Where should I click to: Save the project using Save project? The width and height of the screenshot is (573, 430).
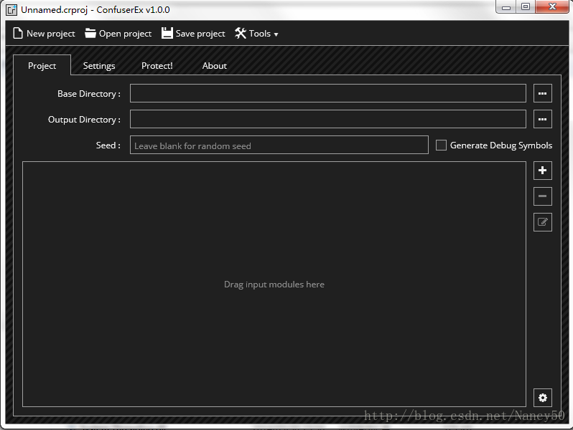coord(193,34)
